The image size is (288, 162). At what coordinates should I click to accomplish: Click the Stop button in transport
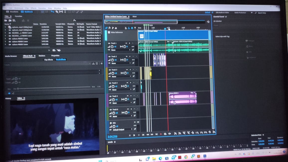pyautogui.click(x=130, y=135)
